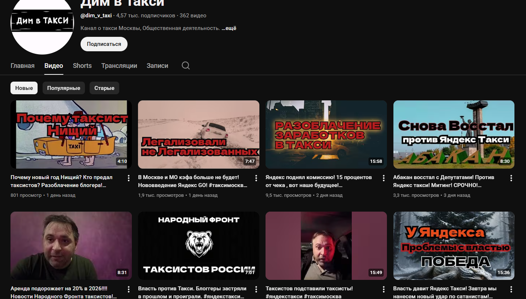Open video titled 'Аренда подорожает на 20% в 2026'
This screenshot has width=526, height=299.
(x=64, y=292)
